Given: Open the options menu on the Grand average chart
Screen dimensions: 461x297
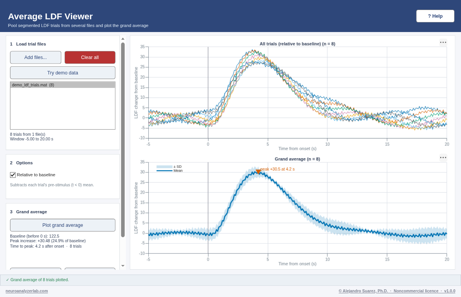Looking at the screenshot, I should tap(443, 157).
